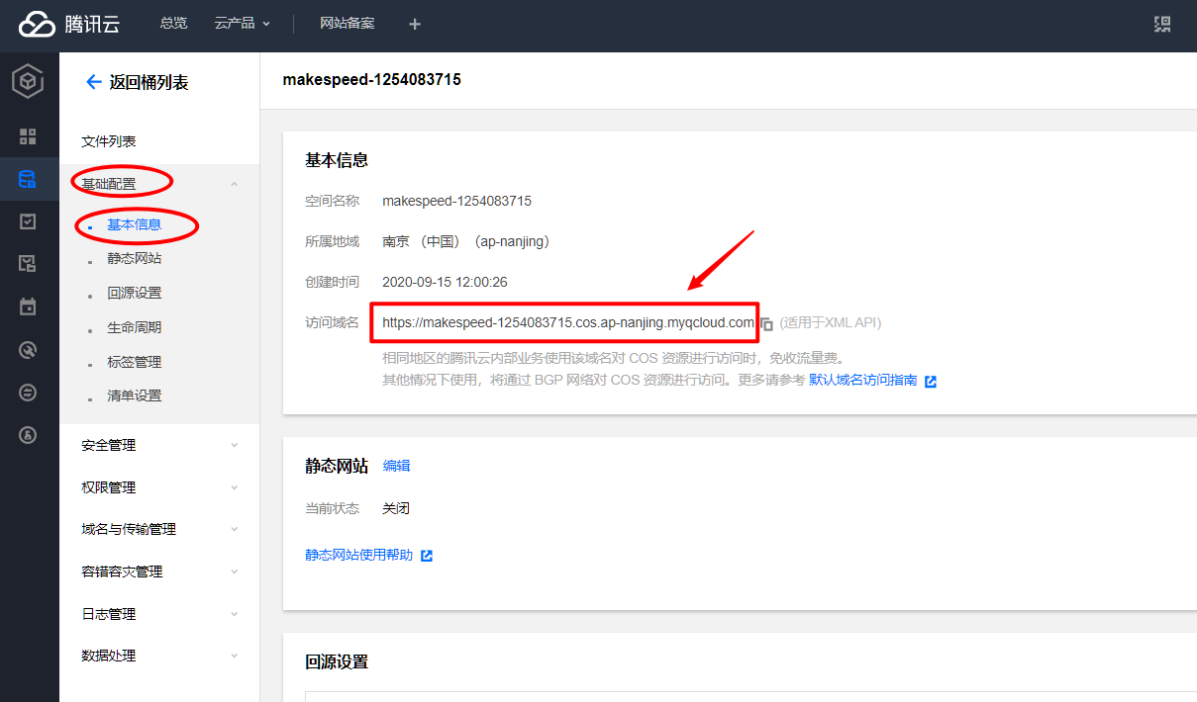Click the creation time 2020-09-15 12:00:26
This screenshot has width=1197, height=702.
(x=445, y=282)
